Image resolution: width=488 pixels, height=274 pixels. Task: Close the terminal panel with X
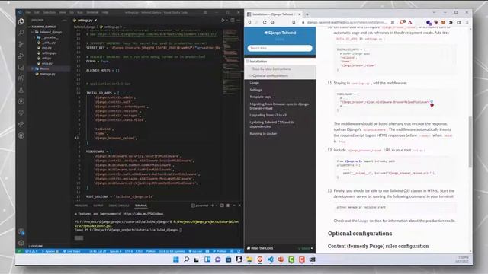point(239,205)
